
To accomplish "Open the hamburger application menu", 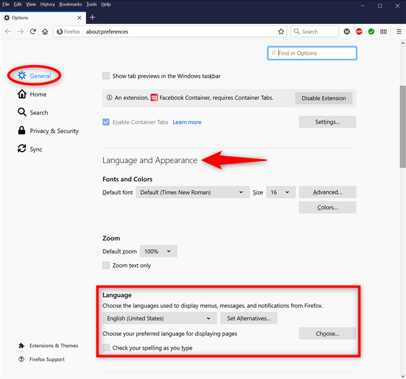I will (398, 31).
